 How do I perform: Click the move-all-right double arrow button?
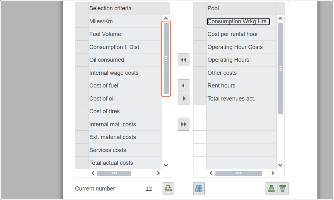(x=183, y=124)
